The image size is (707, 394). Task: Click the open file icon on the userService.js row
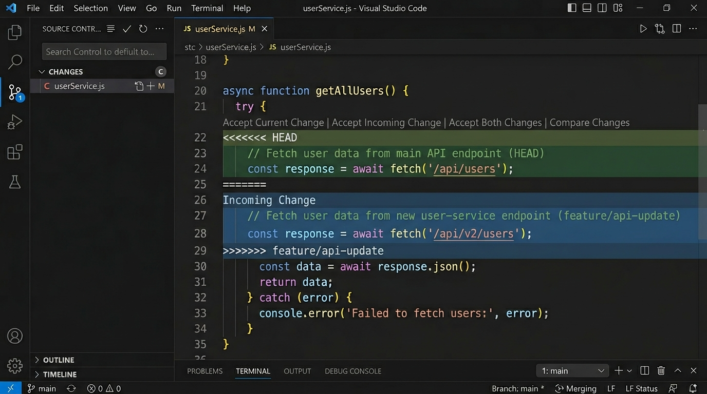[139, 86]
